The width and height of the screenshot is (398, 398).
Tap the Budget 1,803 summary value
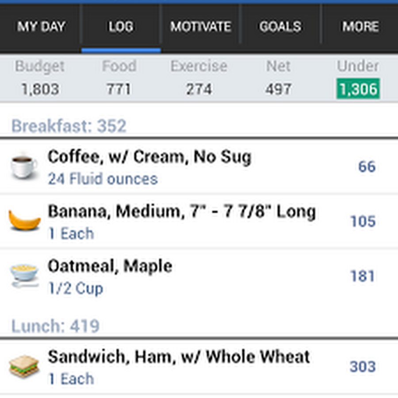40,89
